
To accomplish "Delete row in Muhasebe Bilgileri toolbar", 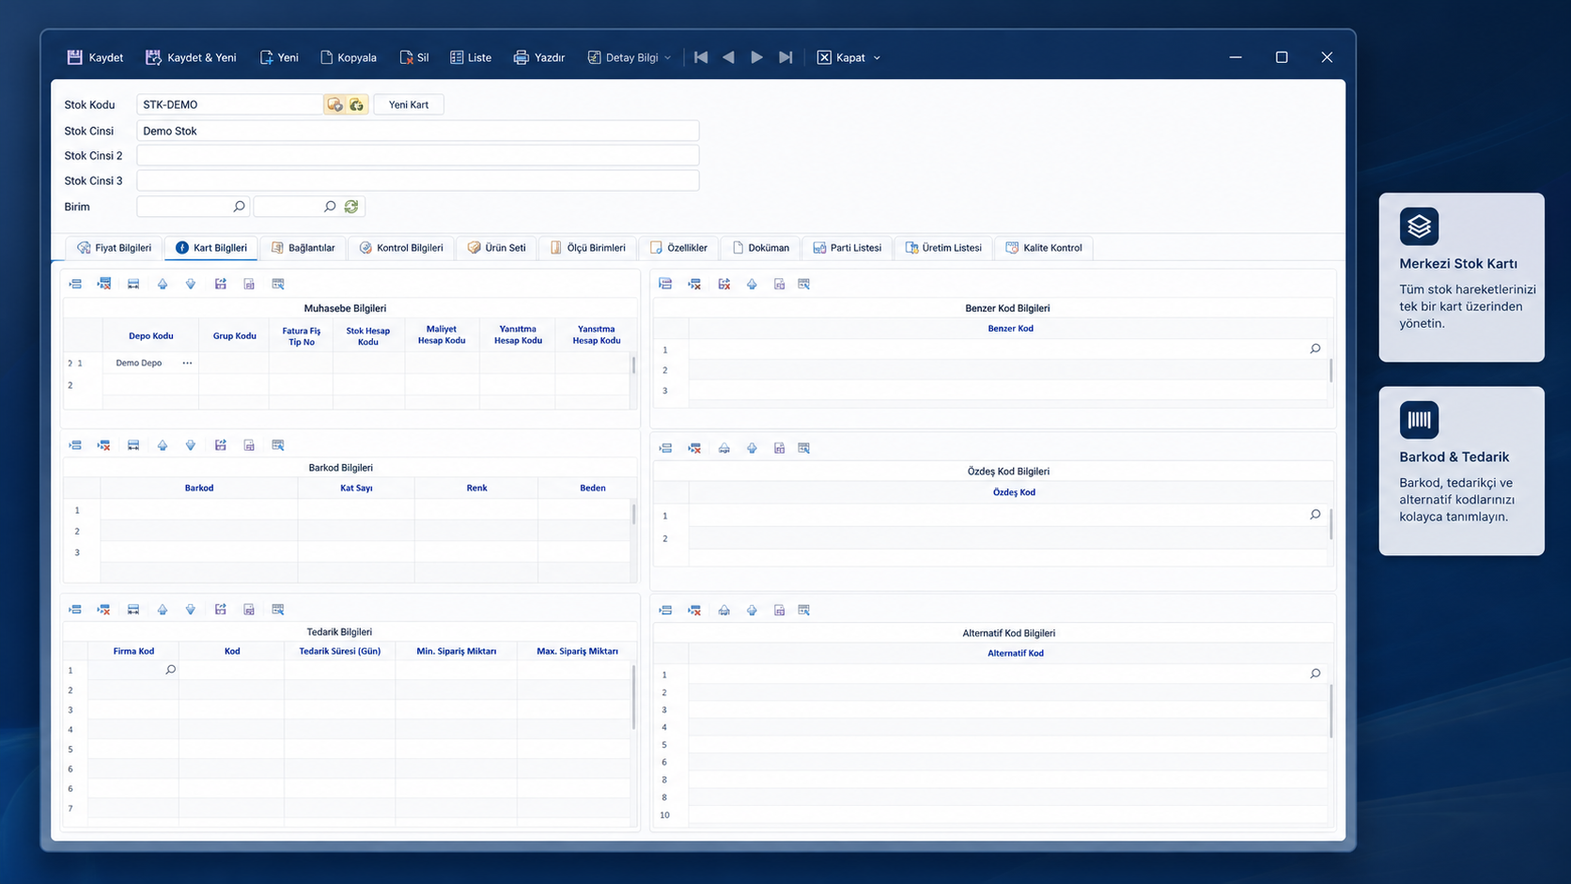I will click(104, 284).
